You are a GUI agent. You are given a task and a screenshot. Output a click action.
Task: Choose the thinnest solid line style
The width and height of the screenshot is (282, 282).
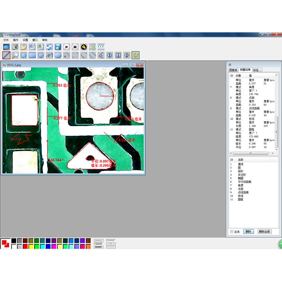(99, 241)
